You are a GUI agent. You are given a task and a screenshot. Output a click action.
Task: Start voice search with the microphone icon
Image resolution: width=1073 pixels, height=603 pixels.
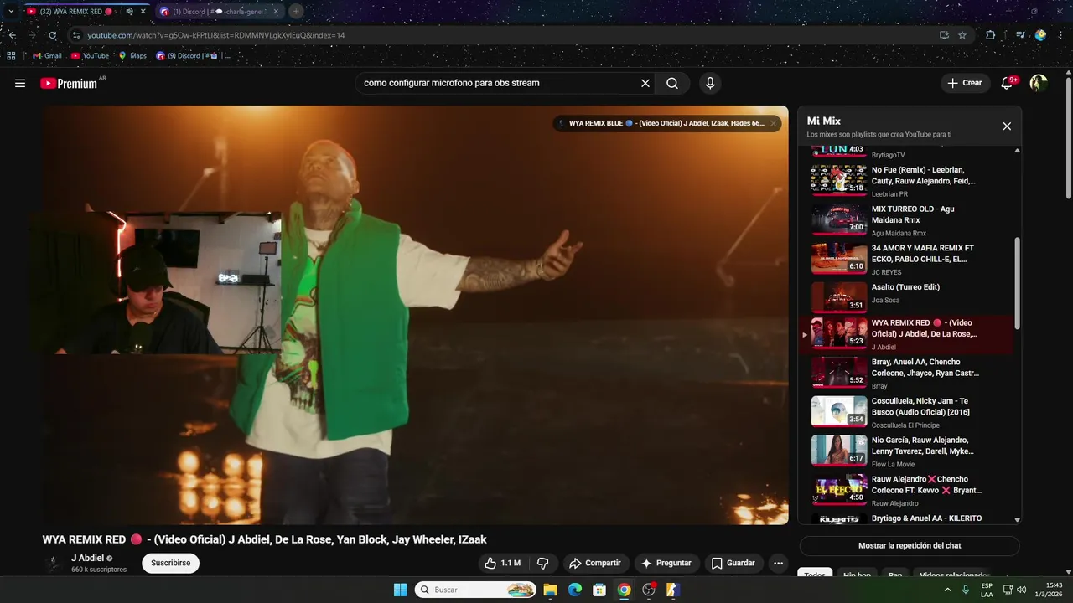[x=710, y=83]
